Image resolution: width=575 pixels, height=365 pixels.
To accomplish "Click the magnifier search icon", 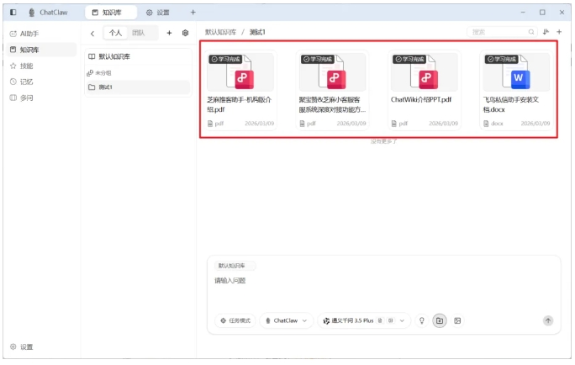I will (x=531, y=32).
